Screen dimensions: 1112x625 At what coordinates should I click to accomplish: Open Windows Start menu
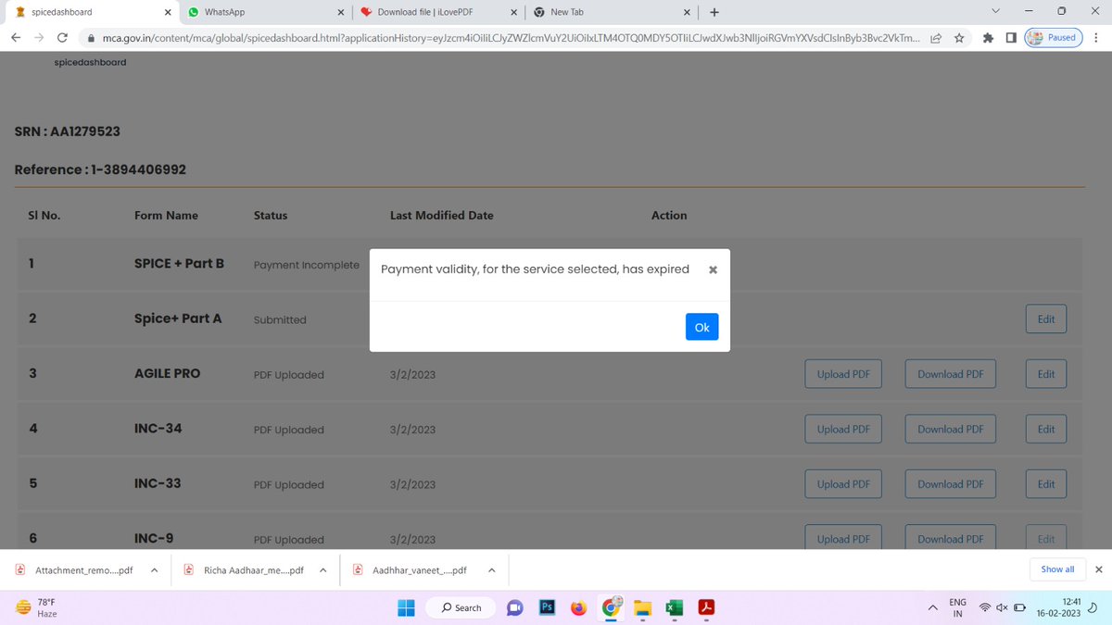406,607
